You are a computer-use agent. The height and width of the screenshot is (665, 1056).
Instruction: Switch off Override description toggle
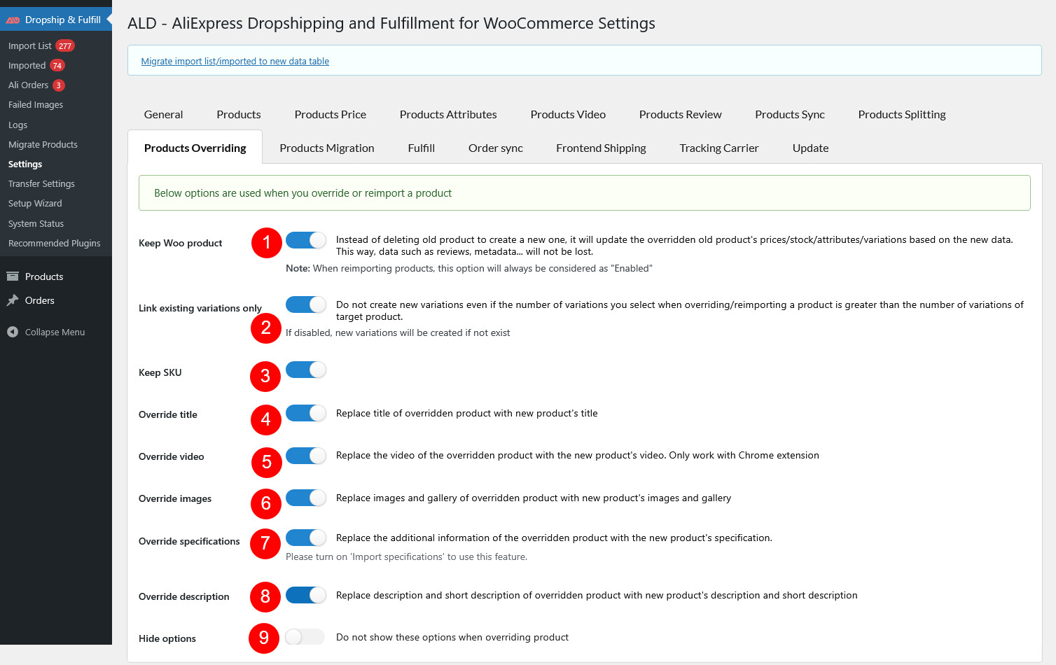click(305, 595)
